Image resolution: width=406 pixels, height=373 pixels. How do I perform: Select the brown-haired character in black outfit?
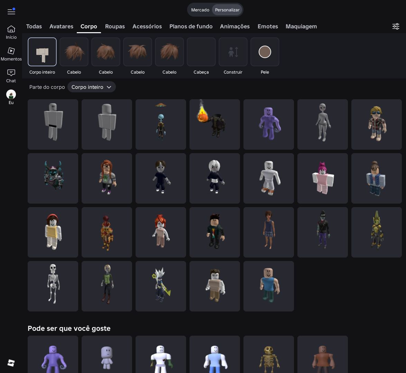click(x=161, y=178)
